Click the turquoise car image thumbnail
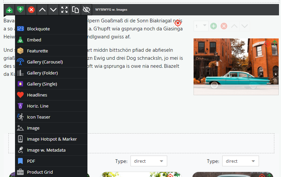 (236, 67)
